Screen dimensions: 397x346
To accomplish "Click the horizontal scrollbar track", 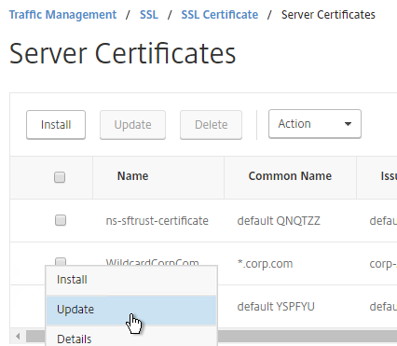I will 308,336.
